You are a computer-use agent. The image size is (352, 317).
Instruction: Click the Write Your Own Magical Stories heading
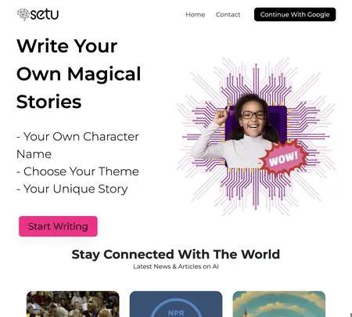click(78, 74)
